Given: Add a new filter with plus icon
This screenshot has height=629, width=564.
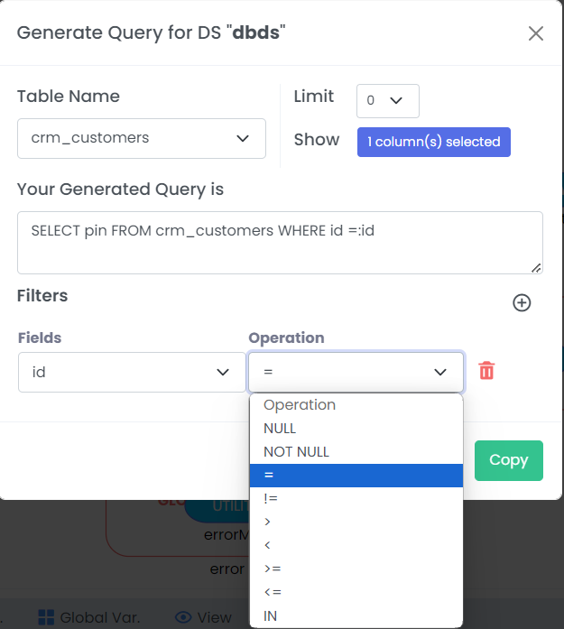Looking at the screenshot, I should 522,303.
